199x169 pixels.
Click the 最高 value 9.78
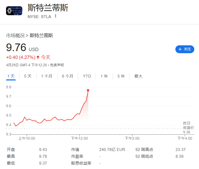click(x=43, y=156)
